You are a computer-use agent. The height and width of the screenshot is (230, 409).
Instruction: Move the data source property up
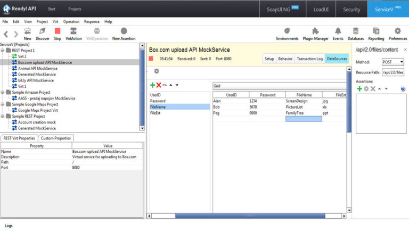(171, 85)
